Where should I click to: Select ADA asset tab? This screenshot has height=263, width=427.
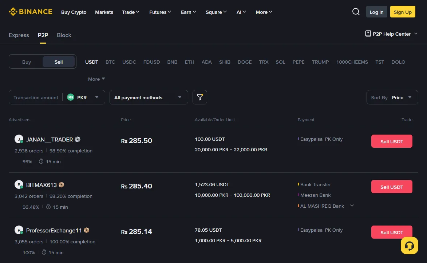(207, 62)
